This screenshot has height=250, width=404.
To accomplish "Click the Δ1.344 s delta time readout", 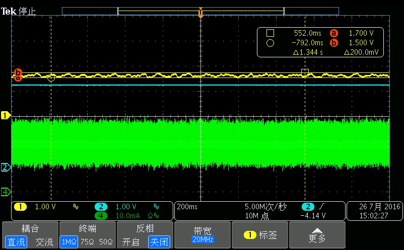I will pyautogui.click(x=308, y=52).
